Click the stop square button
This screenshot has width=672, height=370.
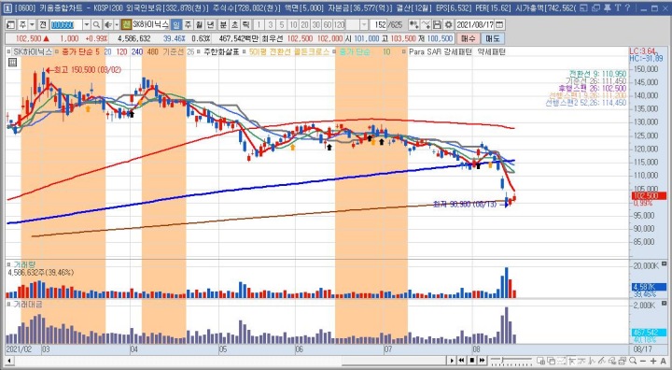(x=471, y=361)
